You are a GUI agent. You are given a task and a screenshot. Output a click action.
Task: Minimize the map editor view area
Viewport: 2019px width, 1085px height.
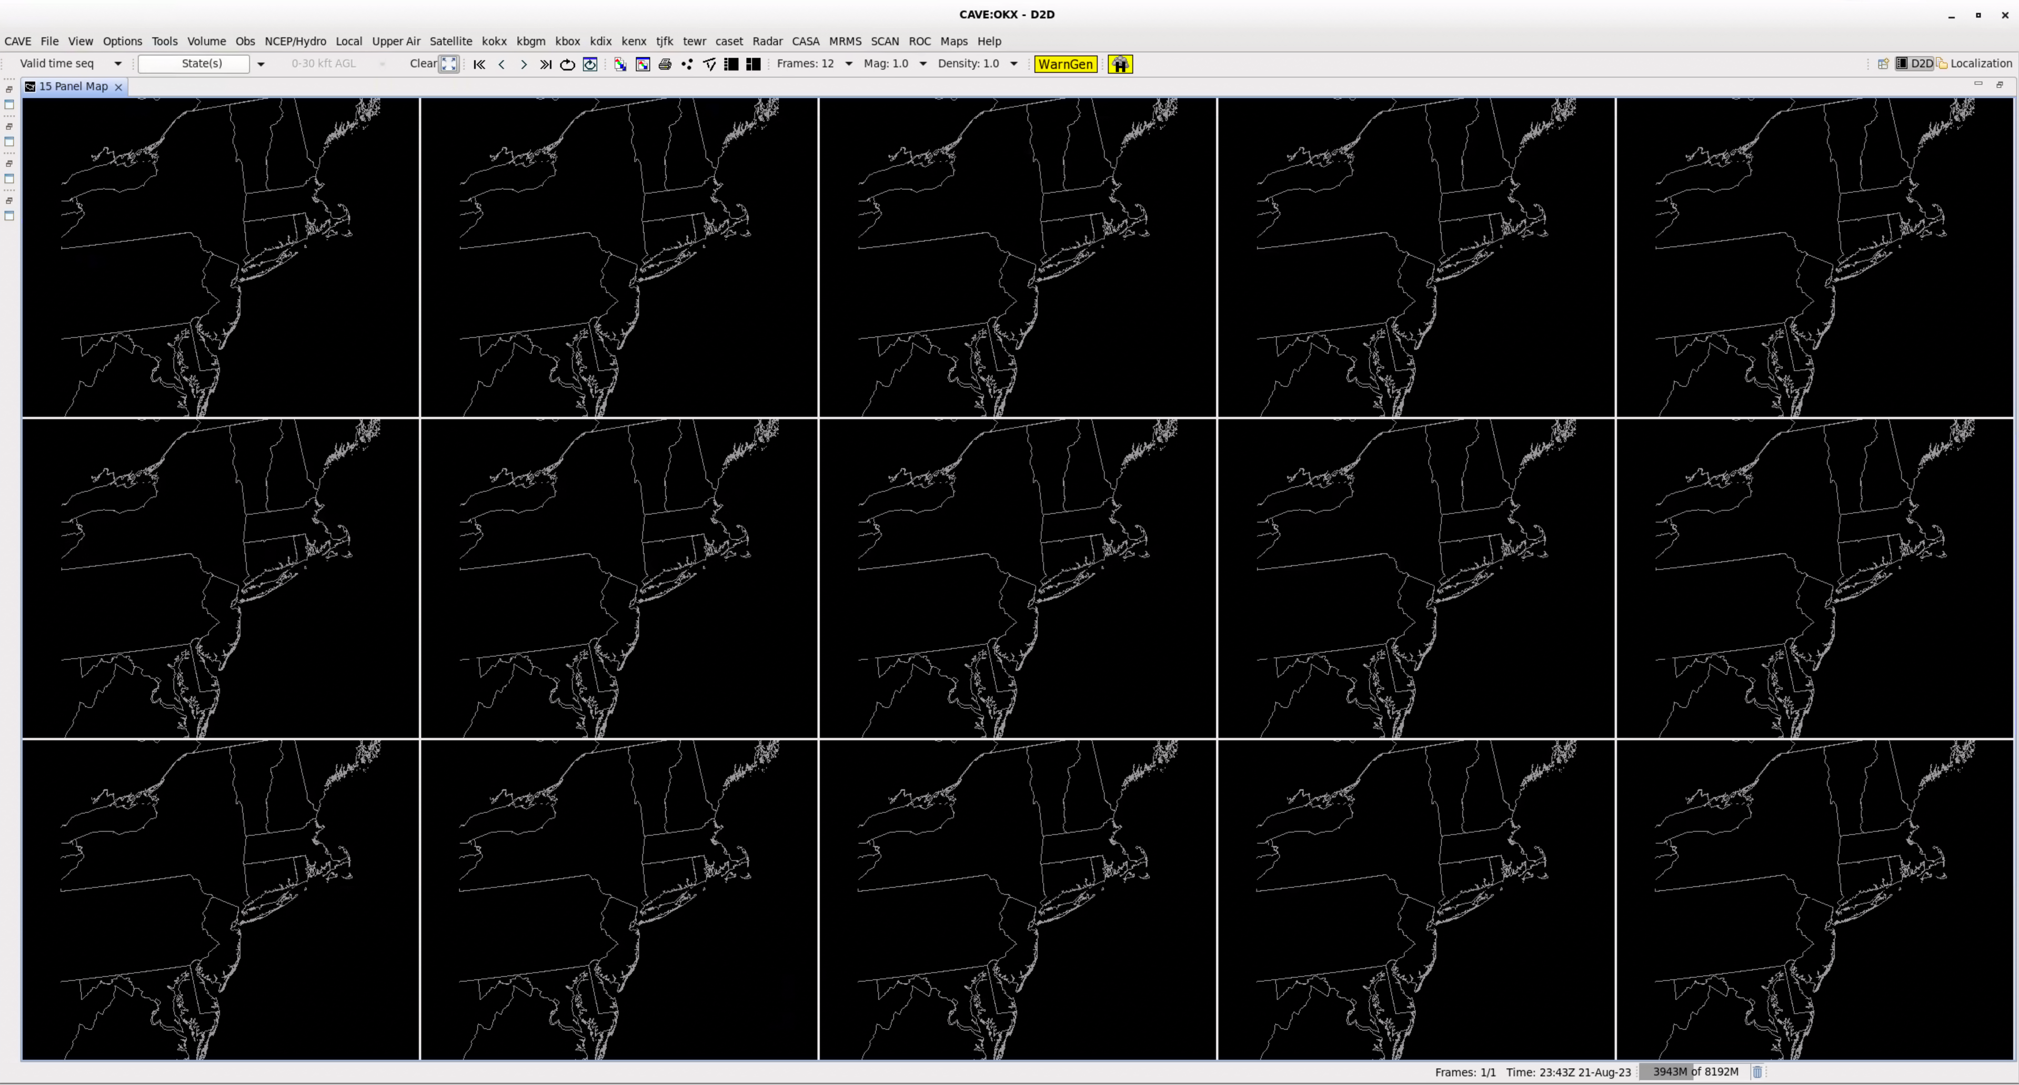pyautogui.click(x=1977, y=84)
